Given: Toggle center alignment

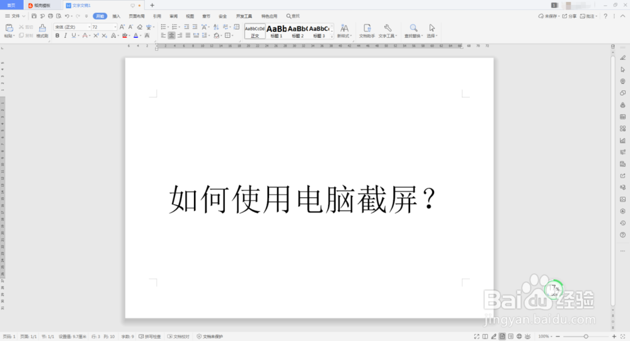Looking at the screenshot, I should pyautogui.click(x=171, y=36).
